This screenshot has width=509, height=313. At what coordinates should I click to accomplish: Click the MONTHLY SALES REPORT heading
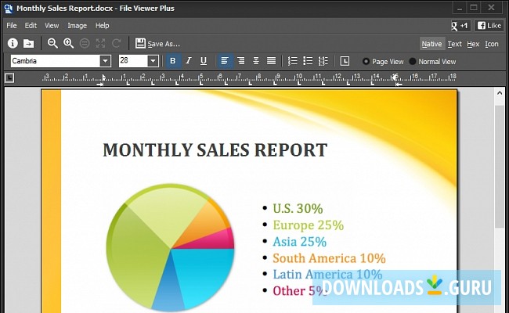tap(215, 150)
